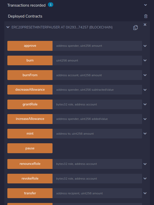Enter parameters in the decreaseAllowance field

(97, 90)
